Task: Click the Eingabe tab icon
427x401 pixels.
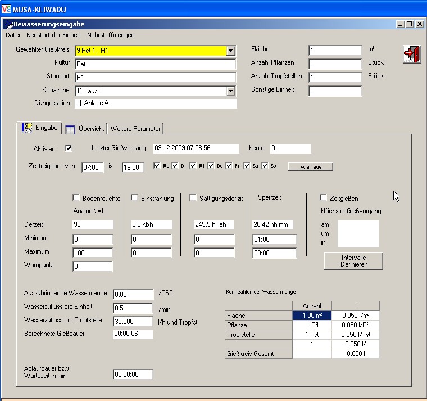Action: coord(27,128)
